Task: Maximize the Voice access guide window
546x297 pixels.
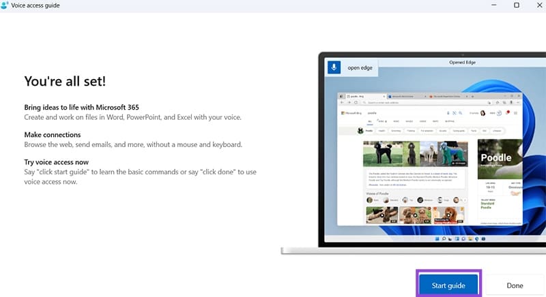Action: [x=517, y=5]
